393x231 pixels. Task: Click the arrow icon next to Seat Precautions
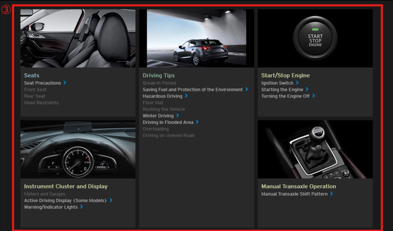click(65, 83)
